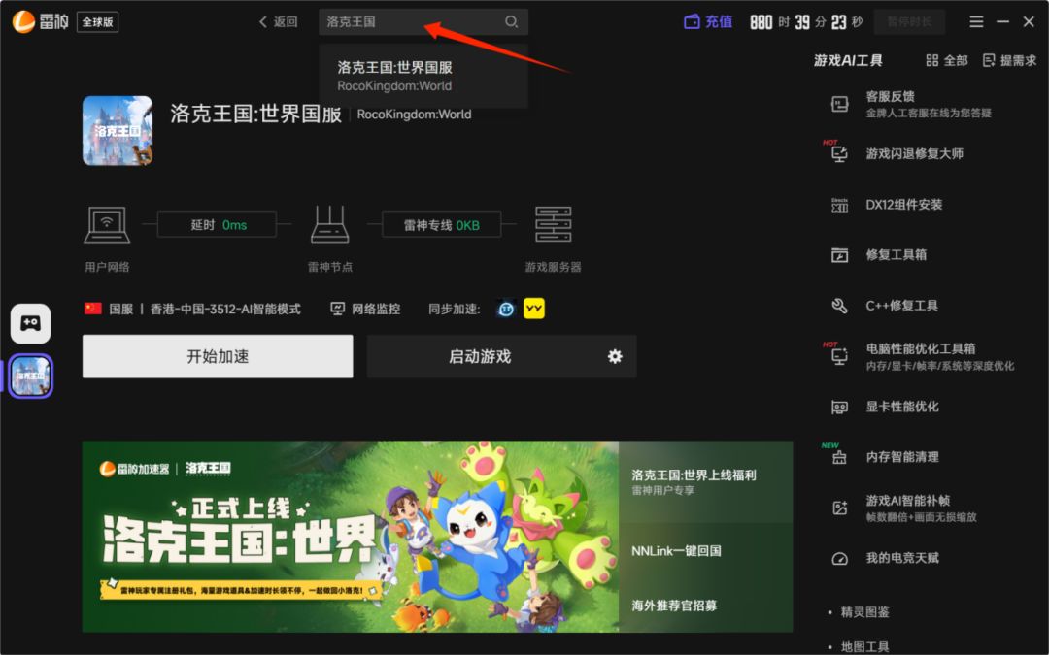Click the 启动游戏 button

tap(480, 356)
